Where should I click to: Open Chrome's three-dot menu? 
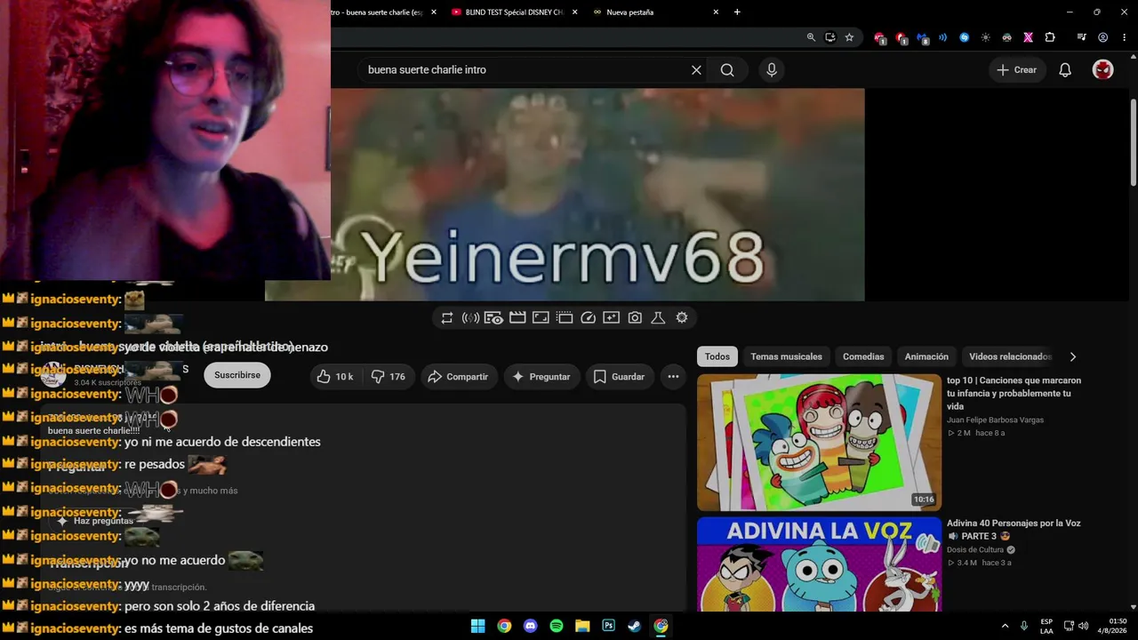click(x=1123, y=37)
